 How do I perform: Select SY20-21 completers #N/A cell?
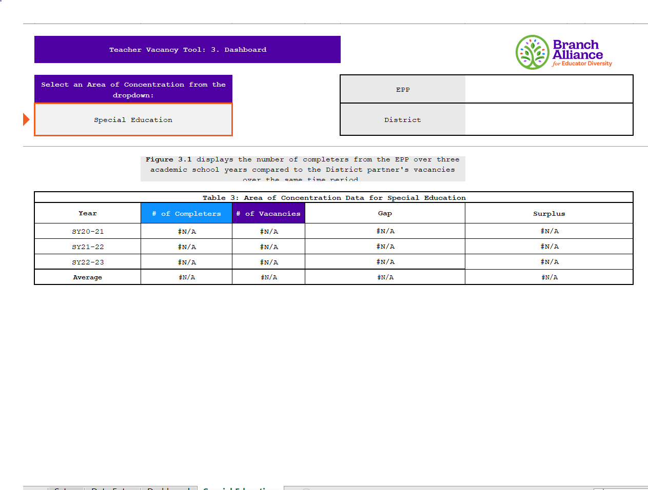[x=187, y=231]
